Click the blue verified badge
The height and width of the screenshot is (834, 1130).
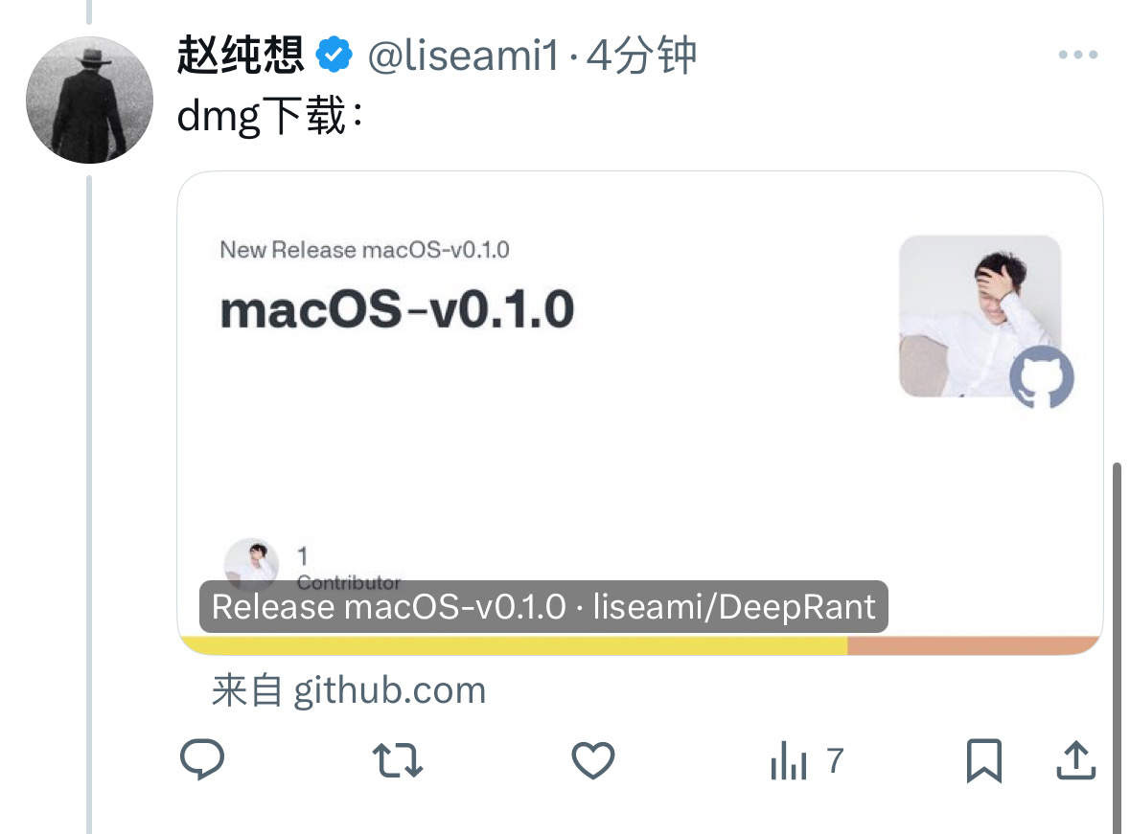click(334, 55)
